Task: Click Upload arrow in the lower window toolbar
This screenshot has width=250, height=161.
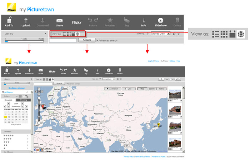Action: (x=18, y=70)
